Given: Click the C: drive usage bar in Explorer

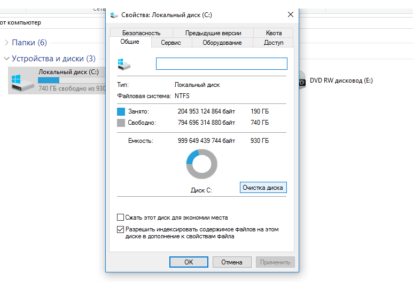Looking at the screenshot, I should coord(72,80).
